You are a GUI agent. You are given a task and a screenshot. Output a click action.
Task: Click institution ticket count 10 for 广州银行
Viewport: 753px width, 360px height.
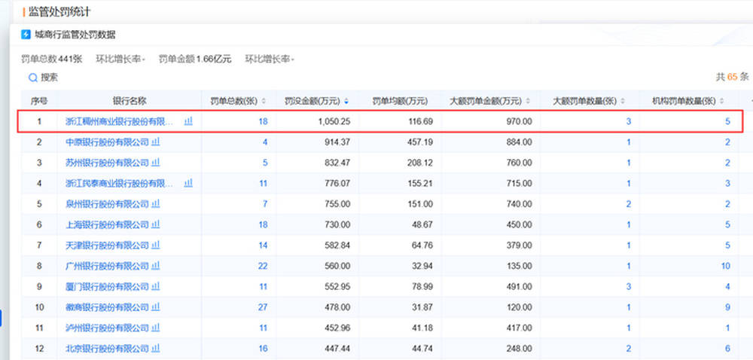tap(725, 266)
